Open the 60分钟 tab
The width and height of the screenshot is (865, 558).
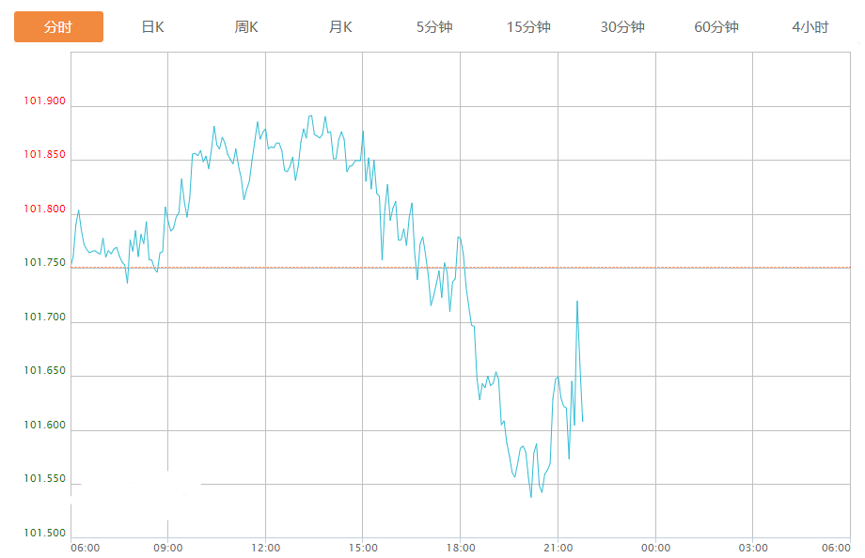716,27
